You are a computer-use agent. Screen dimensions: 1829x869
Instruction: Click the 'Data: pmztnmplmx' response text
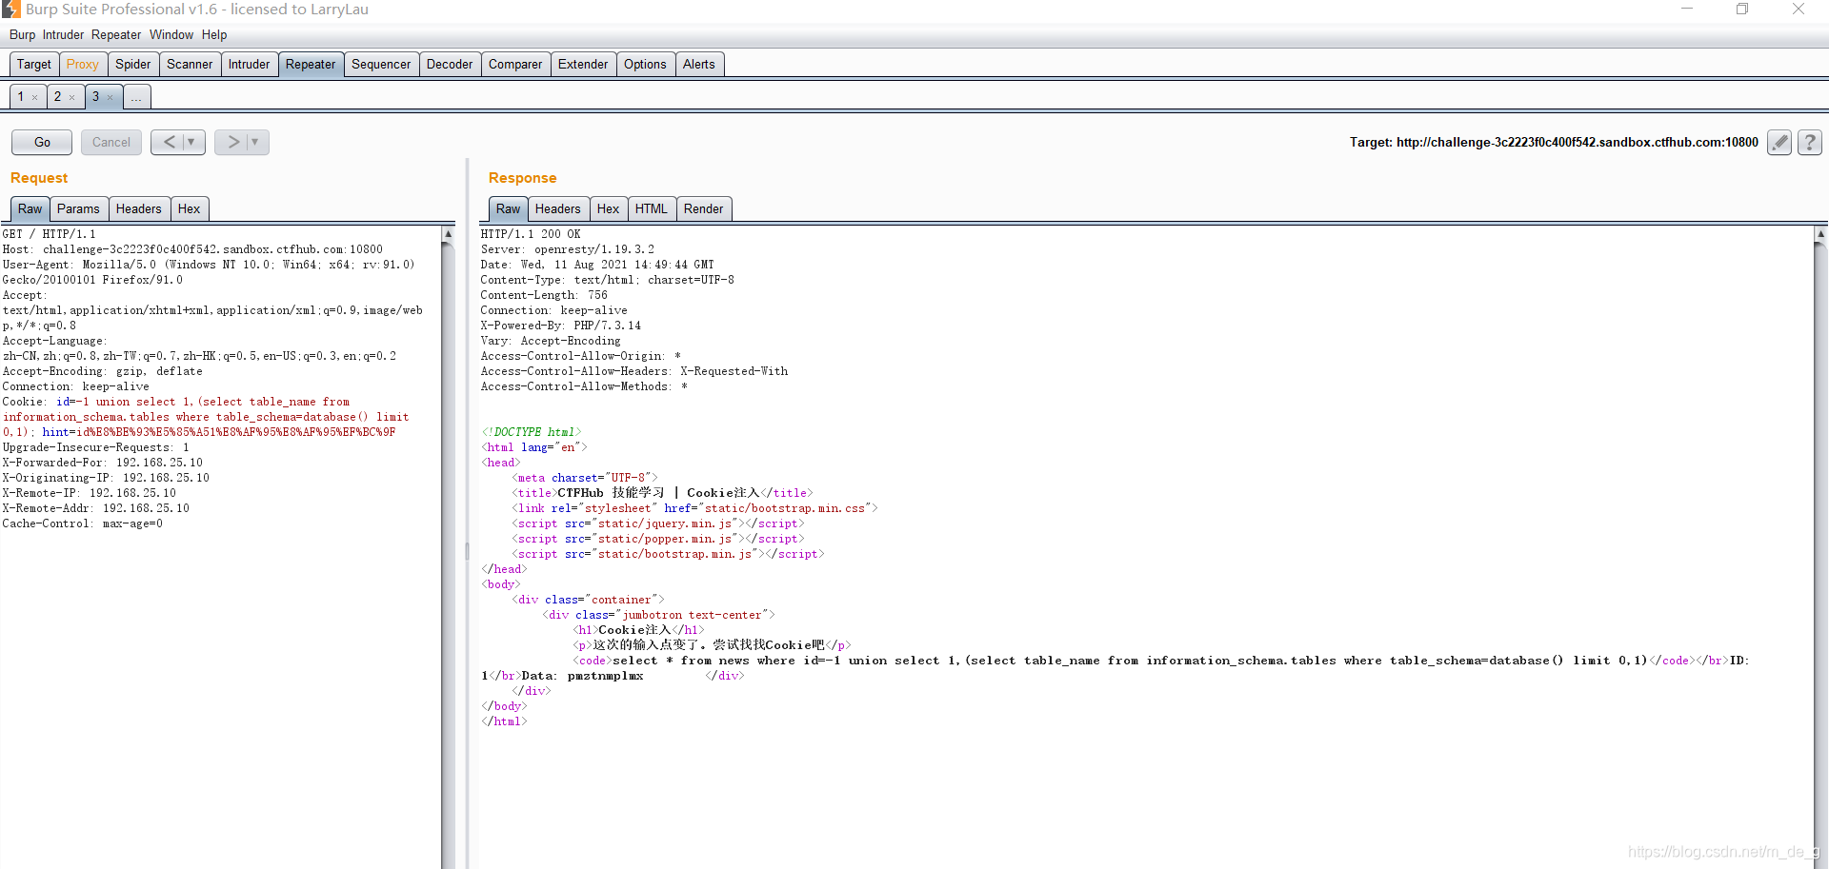click(582, 676)
